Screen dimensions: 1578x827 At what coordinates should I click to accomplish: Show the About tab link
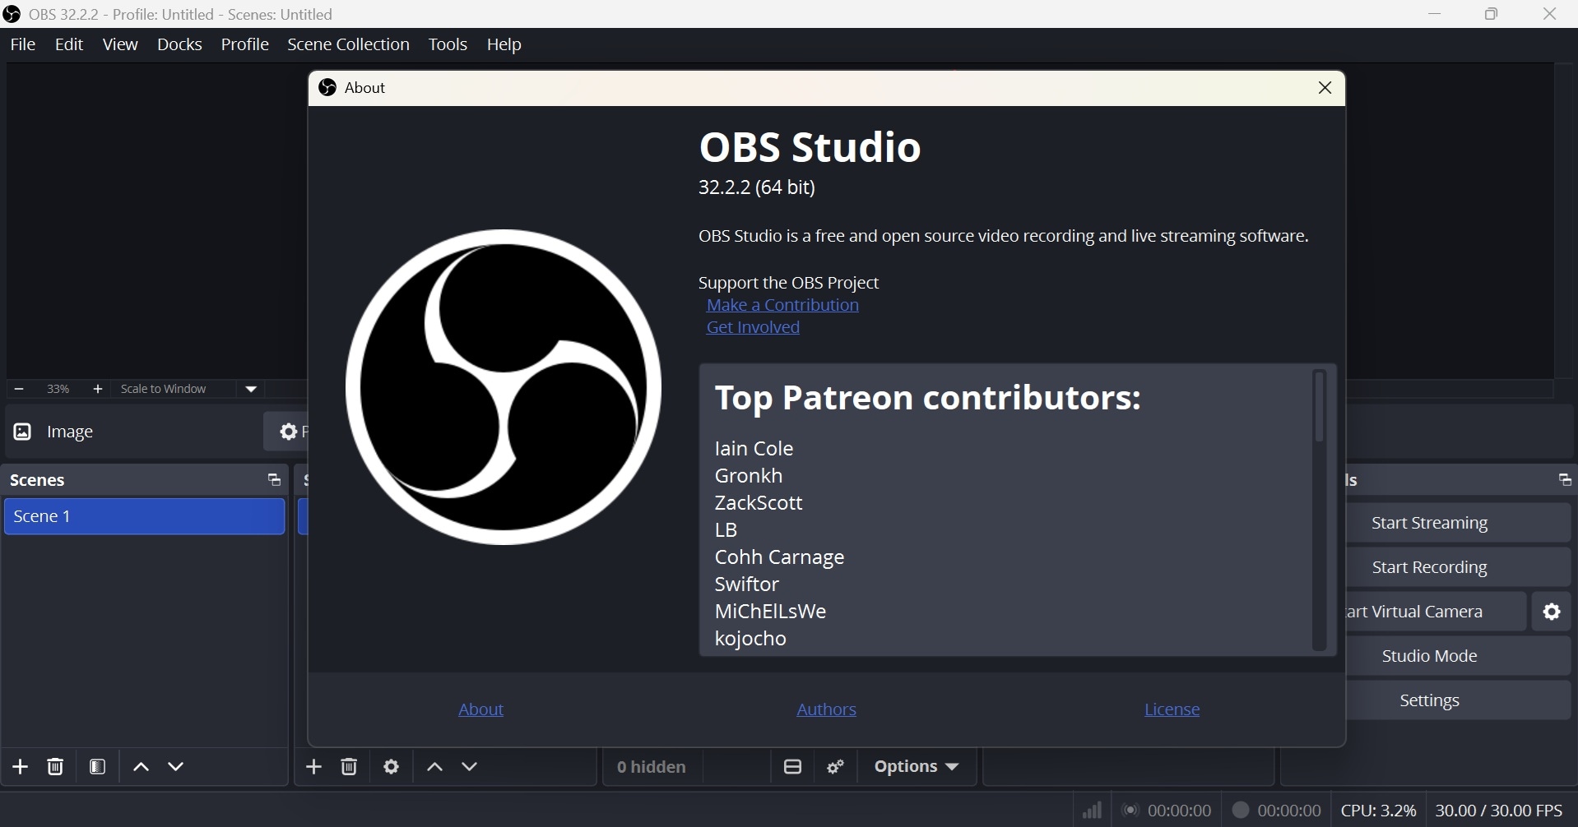pyautogui.click(x=481, y=709)
